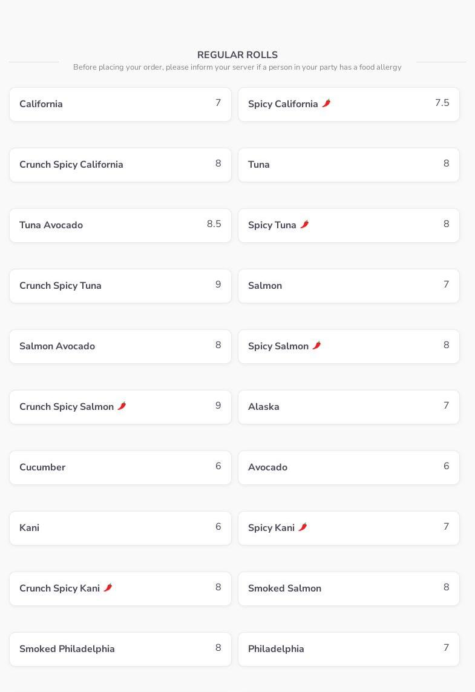Pick the Smoked Salmon roll
This screenshot has height=692, width=475.
coord(349,588)
